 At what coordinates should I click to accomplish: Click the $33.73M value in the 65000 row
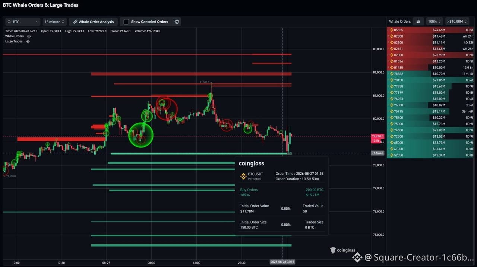(x=439, y=143)
